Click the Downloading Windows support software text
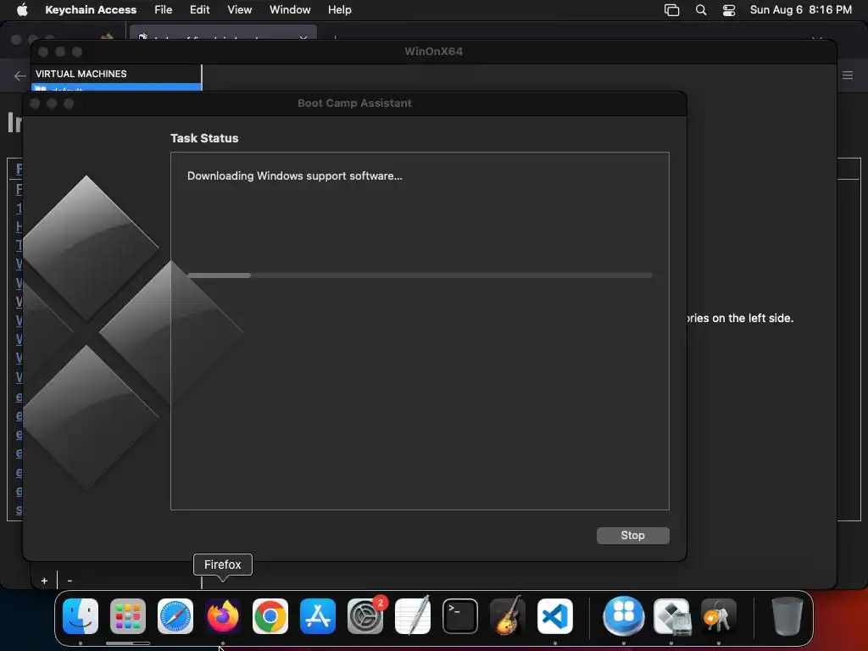This screenshot has width=868, height=651. (294, 176)
